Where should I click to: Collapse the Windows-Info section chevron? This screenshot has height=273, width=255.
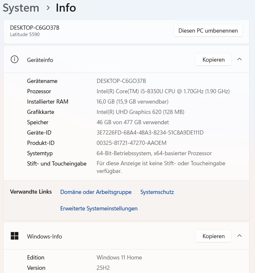tap(239, 236)
